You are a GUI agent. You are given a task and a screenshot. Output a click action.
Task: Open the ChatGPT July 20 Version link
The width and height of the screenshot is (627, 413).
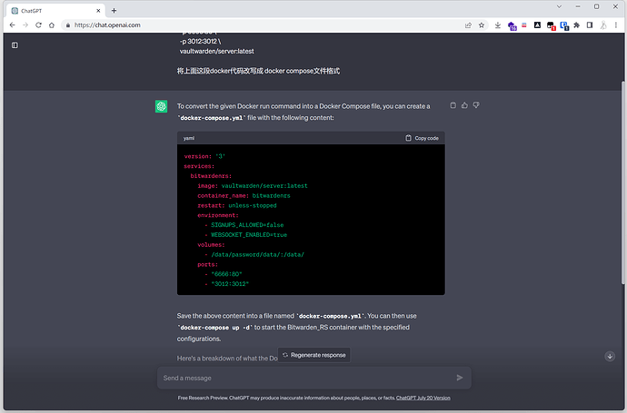click(423, 398)
